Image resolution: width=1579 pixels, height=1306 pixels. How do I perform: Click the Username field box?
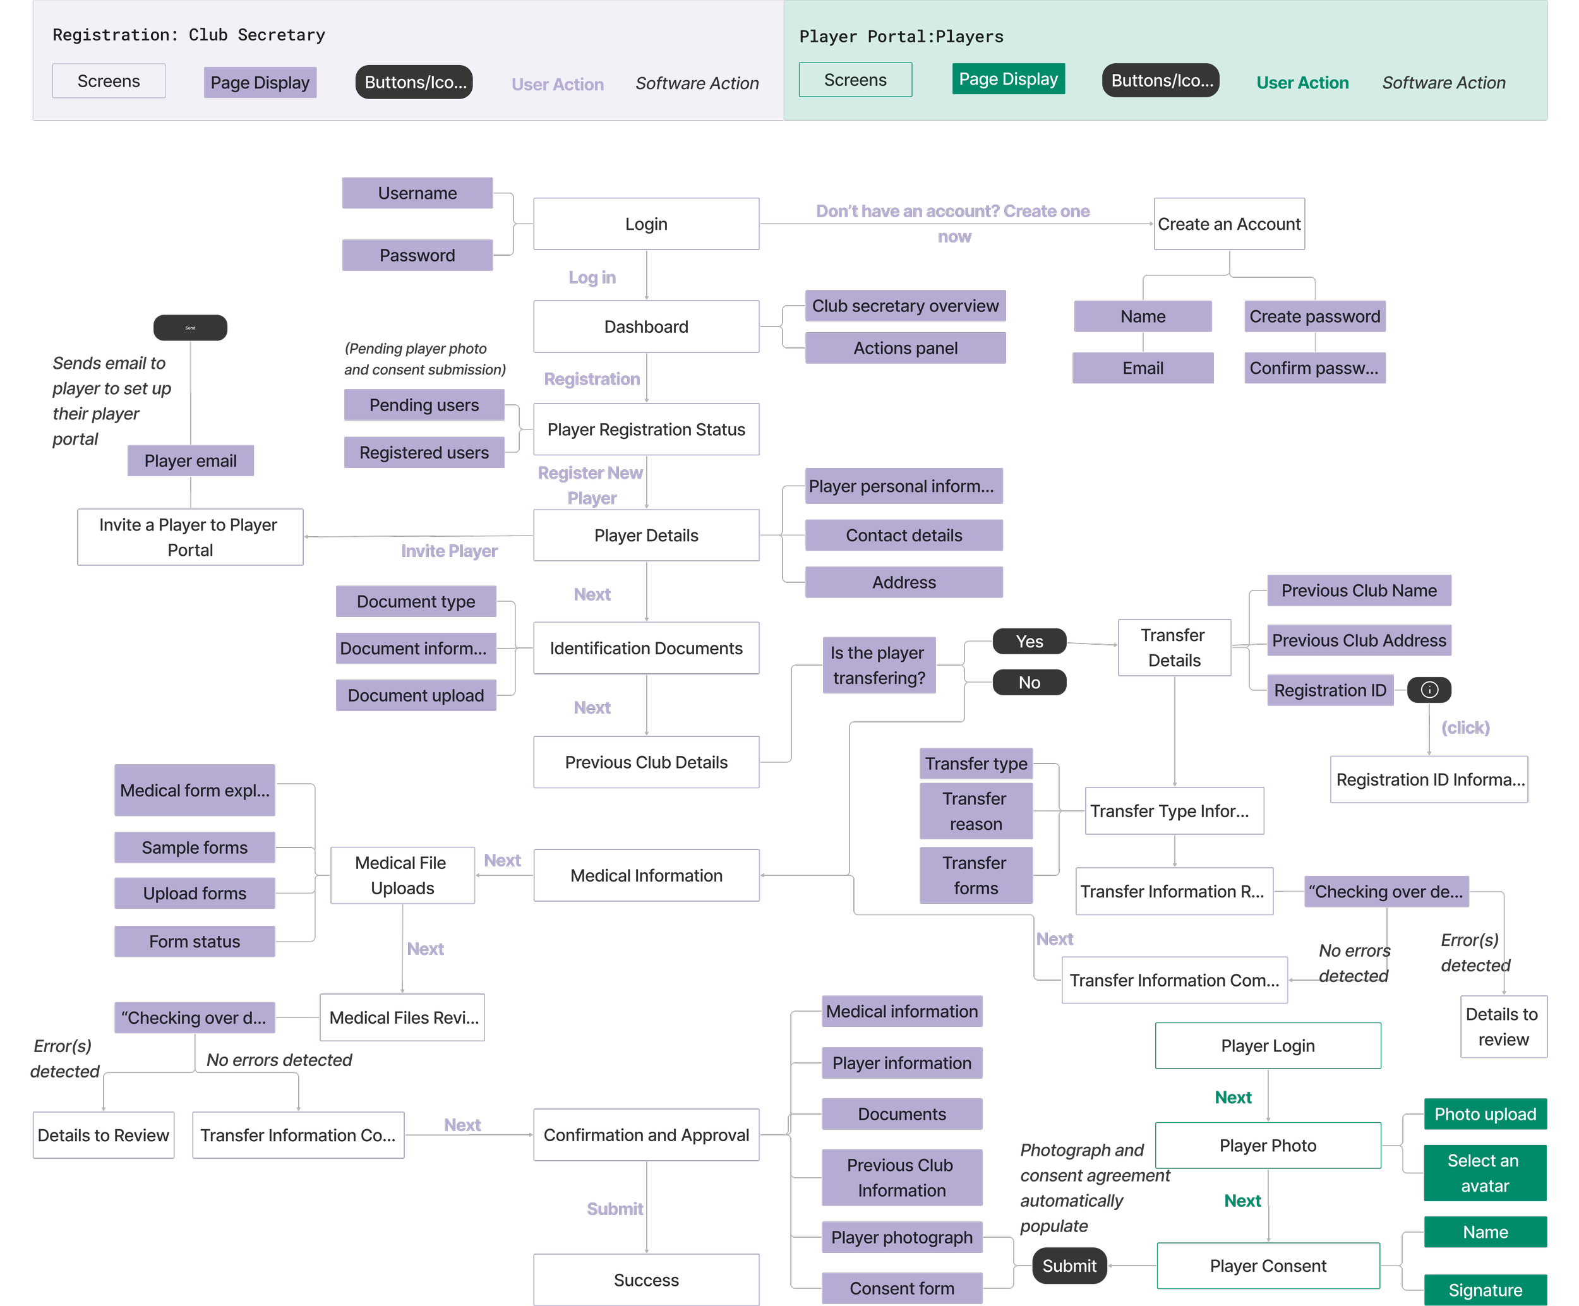417,193
